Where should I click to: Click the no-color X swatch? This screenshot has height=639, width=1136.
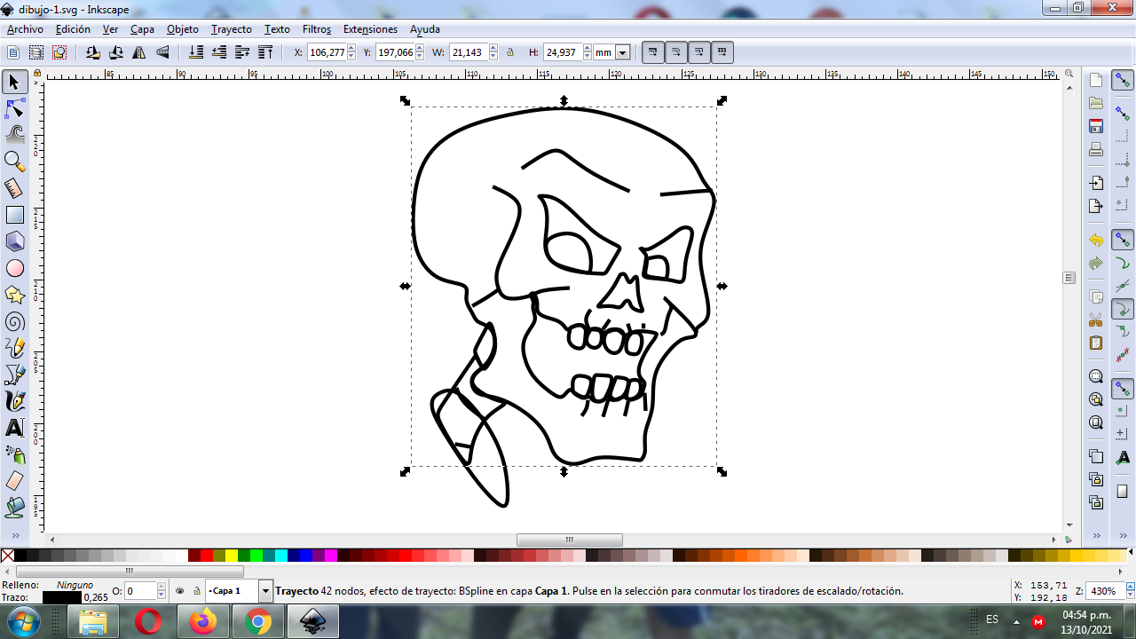pos(7,556)
